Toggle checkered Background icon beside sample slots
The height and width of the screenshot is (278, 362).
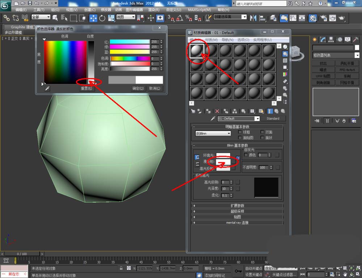click(285, 60)
